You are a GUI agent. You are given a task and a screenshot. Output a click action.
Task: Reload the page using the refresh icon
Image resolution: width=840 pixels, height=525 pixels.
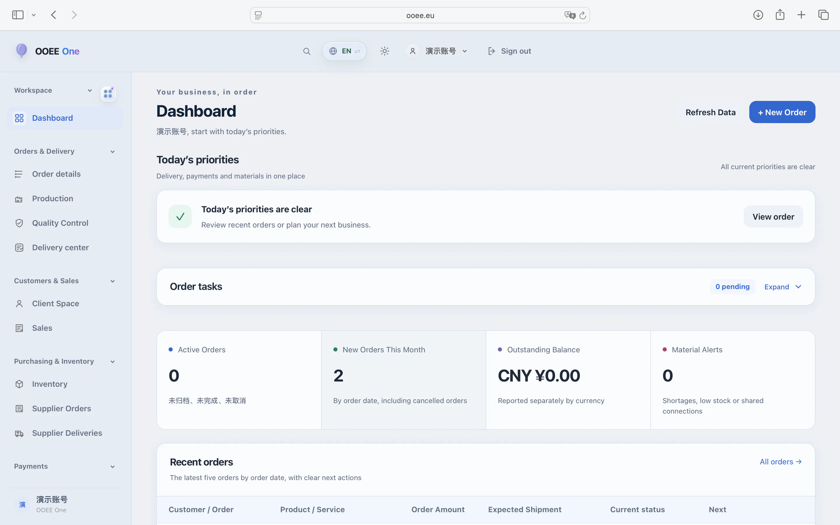tap(582, 15)
